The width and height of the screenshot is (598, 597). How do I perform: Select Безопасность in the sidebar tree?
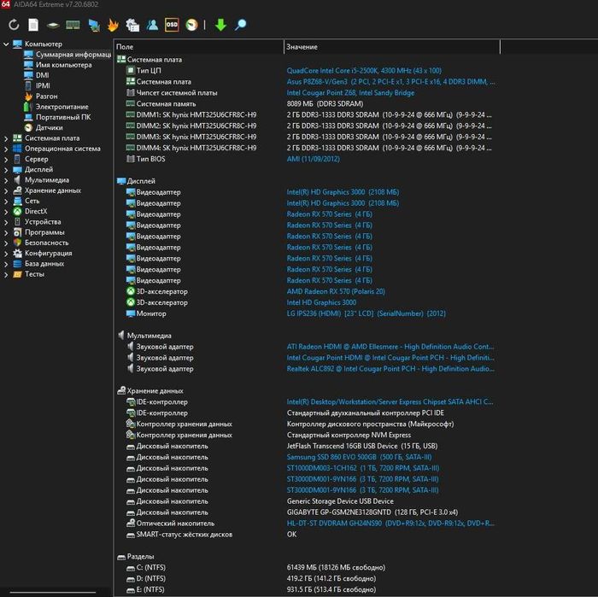point(46,243)
